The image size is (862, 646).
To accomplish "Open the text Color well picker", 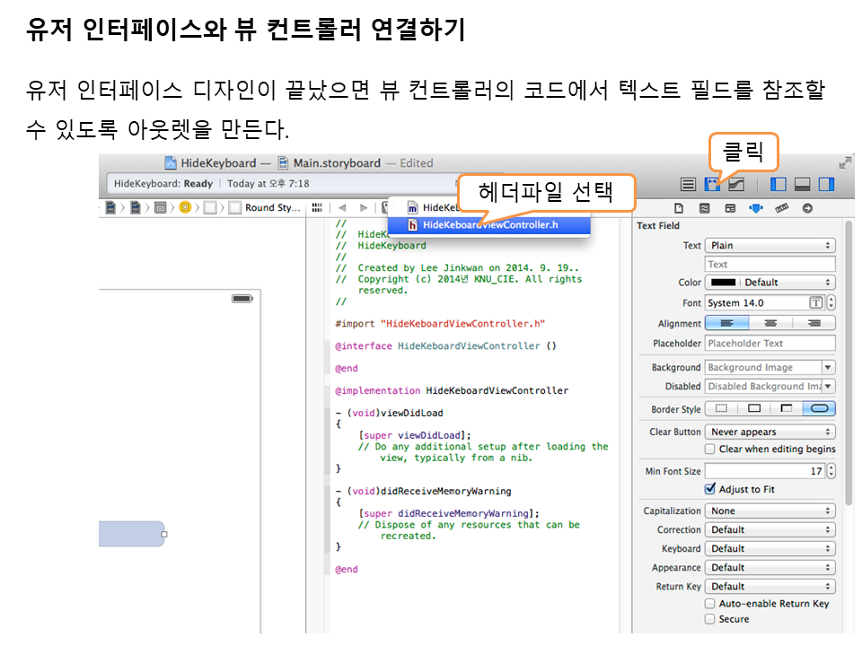I will [x=724, y=283].
